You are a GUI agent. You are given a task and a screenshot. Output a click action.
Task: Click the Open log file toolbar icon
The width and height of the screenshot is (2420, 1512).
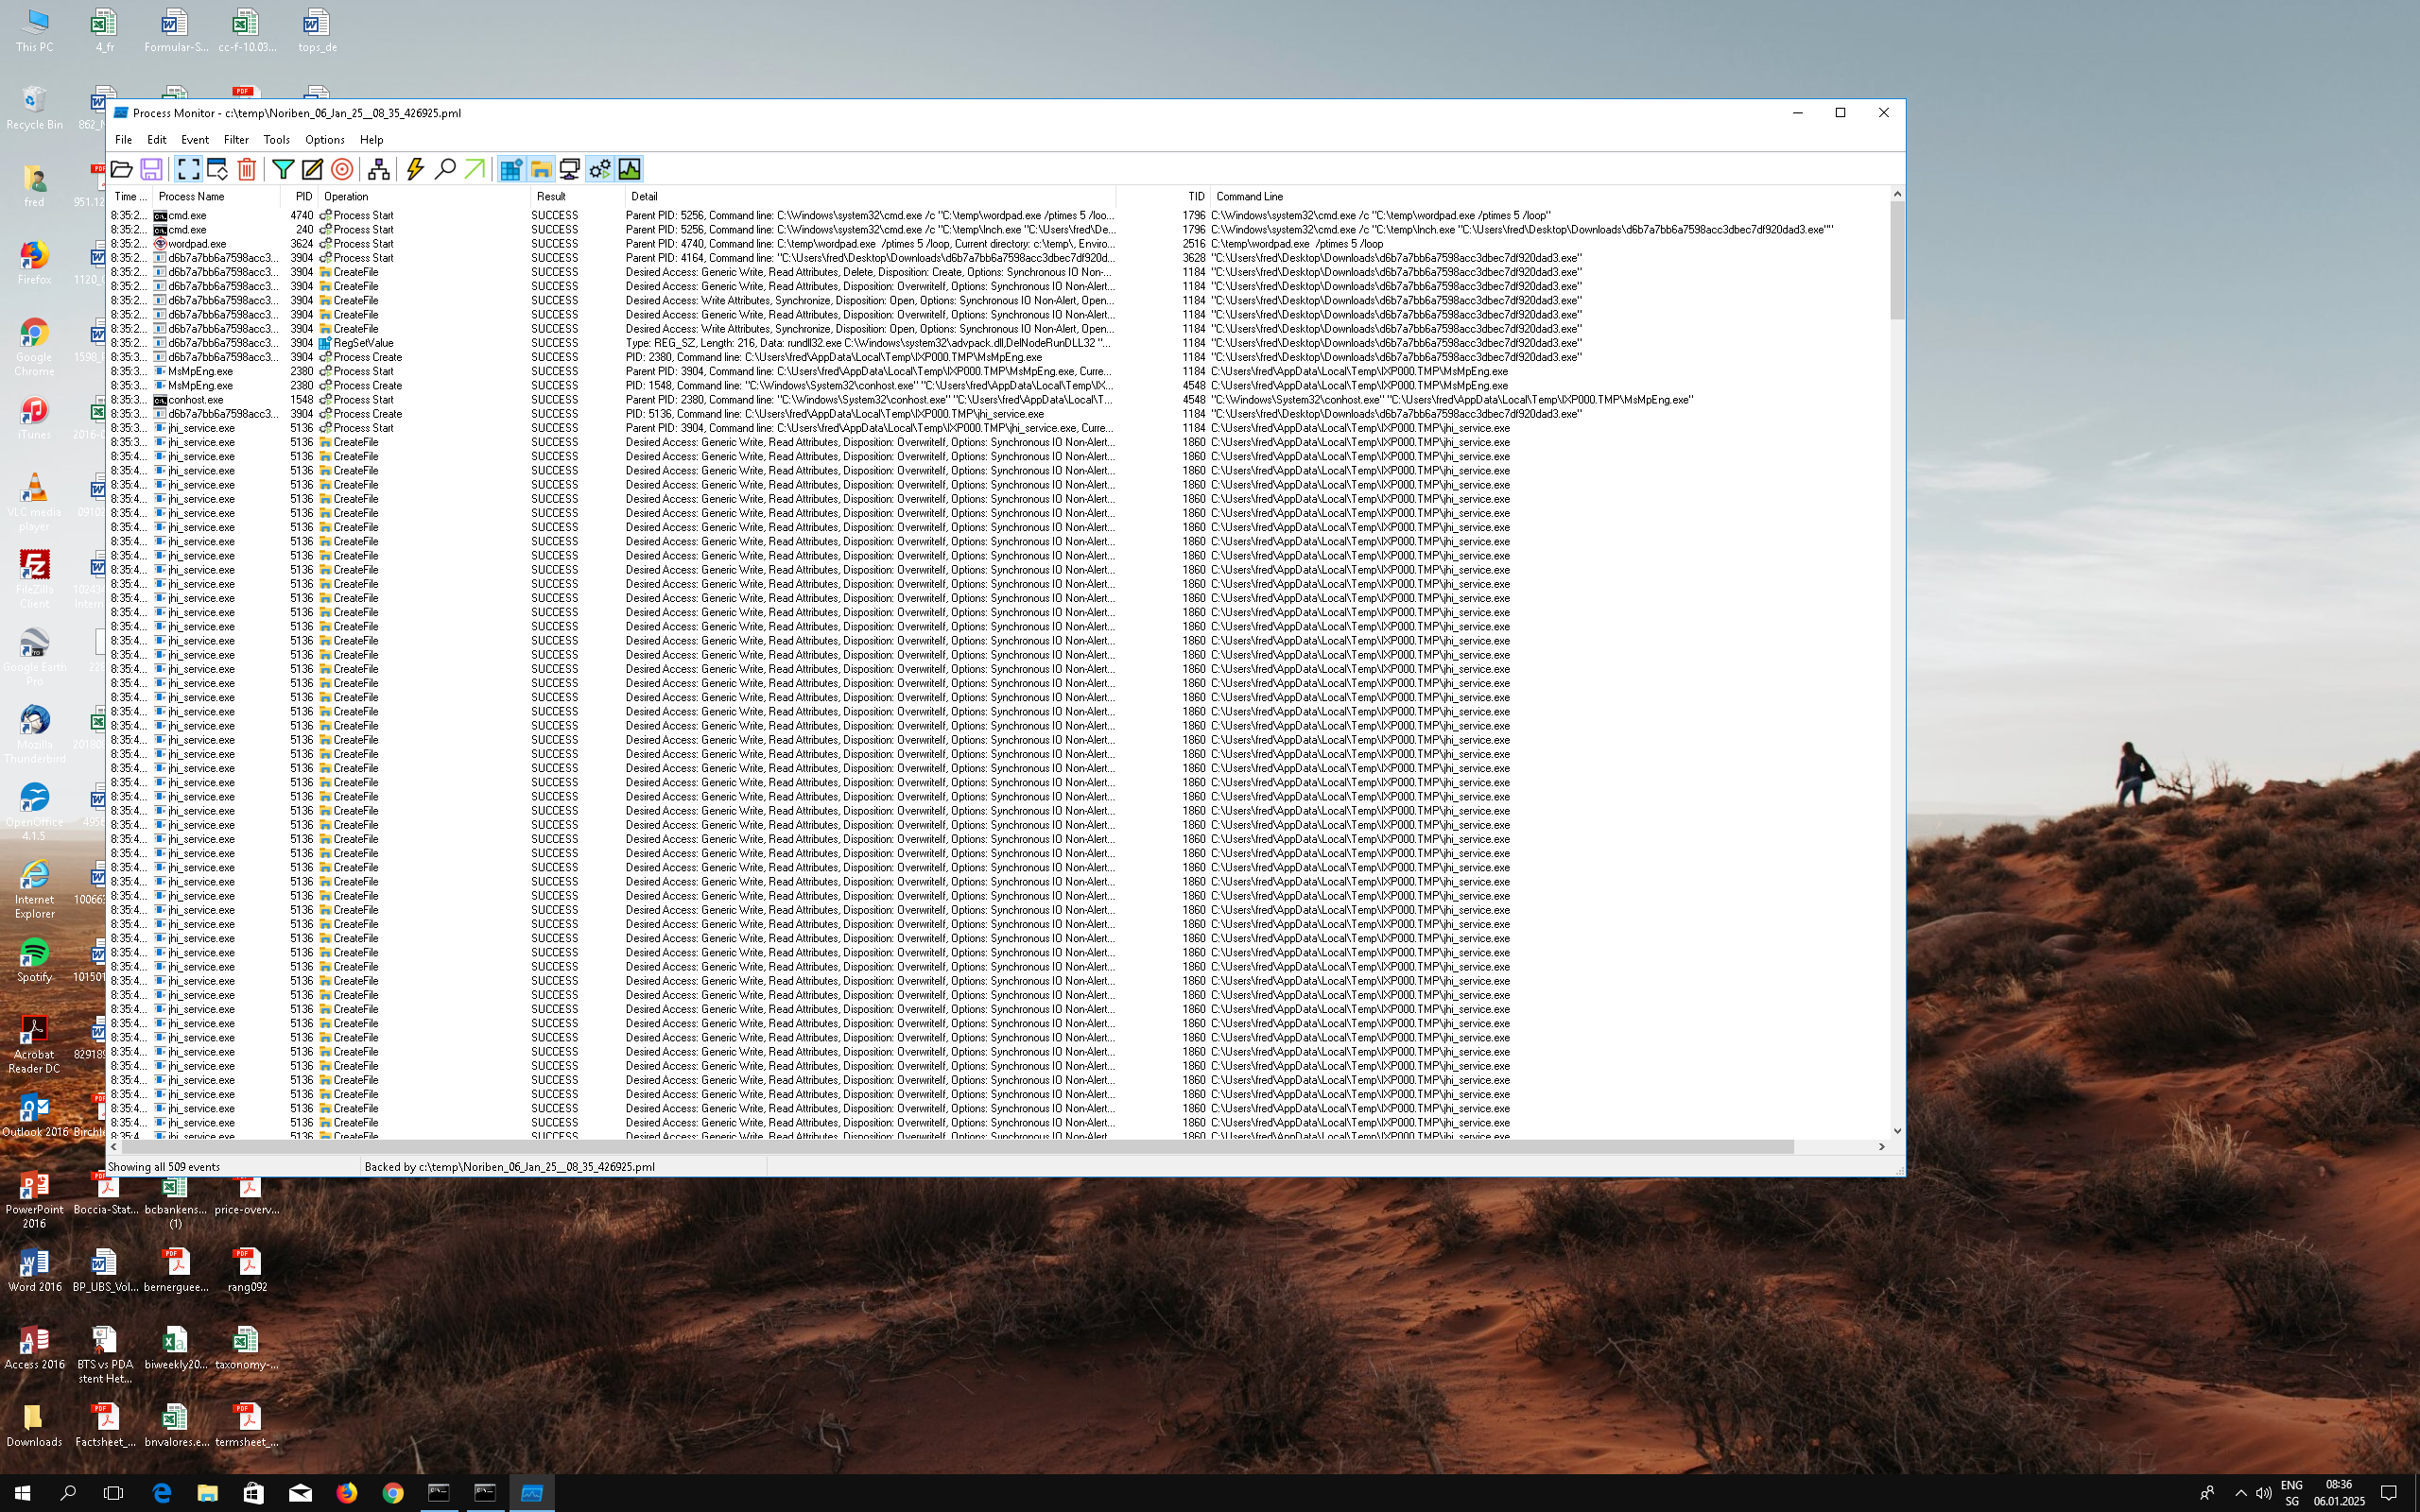[x=122, y=169]
